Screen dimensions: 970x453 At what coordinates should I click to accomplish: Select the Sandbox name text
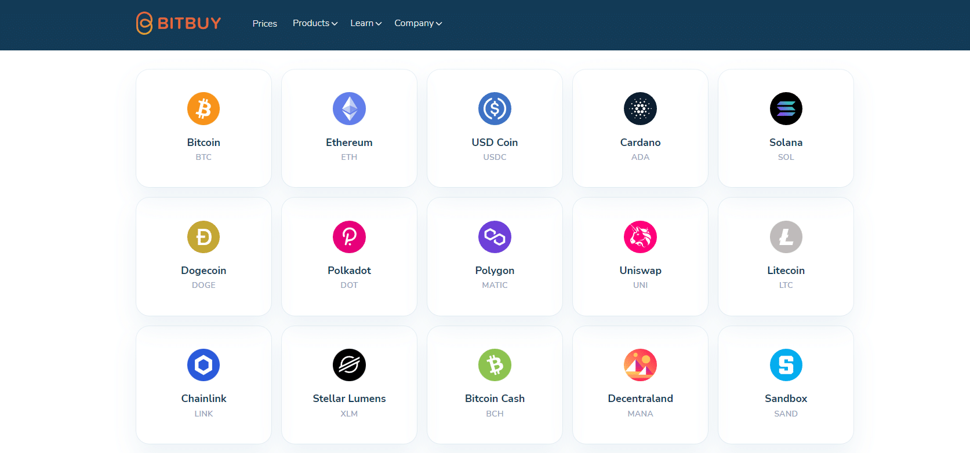[786, 399]
